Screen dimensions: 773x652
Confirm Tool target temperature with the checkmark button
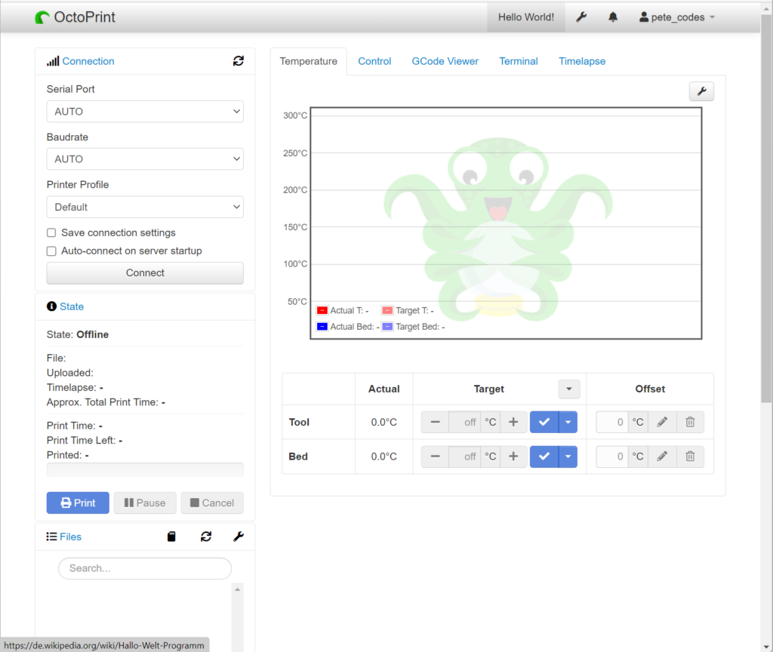point(544,423)
